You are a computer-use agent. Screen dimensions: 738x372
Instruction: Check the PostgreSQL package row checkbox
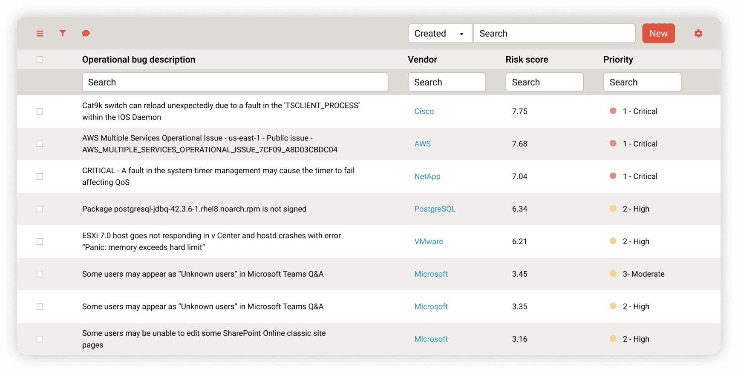click(40, 209)
